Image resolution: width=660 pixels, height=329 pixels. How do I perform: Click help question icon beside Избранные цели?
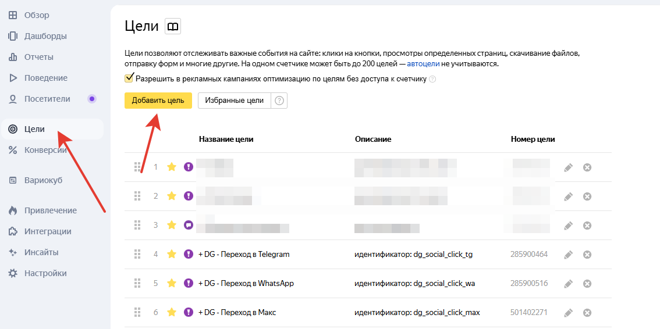279,101
